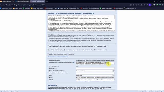Viewport: 164px width, 92px height.
Task: Open the график по дням spreadsheet bookmark
Action: (x=106, y=8)
